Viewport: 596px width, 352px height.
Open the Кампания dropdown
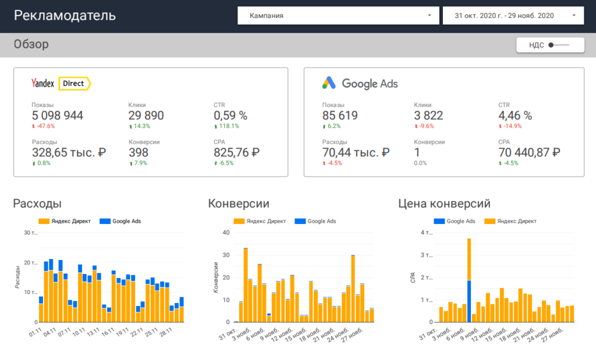pos(338,16)
